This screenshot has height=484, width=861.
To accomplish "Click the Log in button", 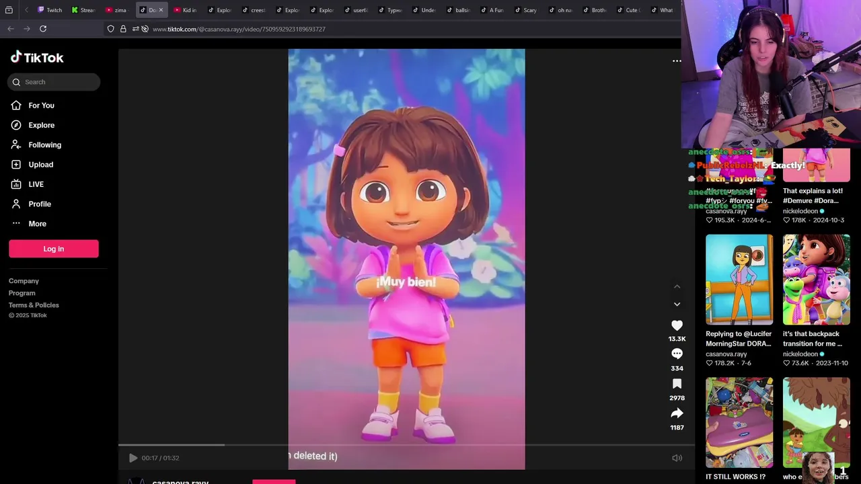I will 54,249.
